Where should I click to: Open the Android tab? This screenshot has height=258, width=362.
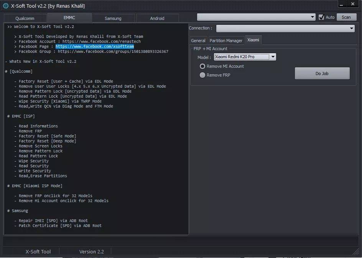click(157, 18)
